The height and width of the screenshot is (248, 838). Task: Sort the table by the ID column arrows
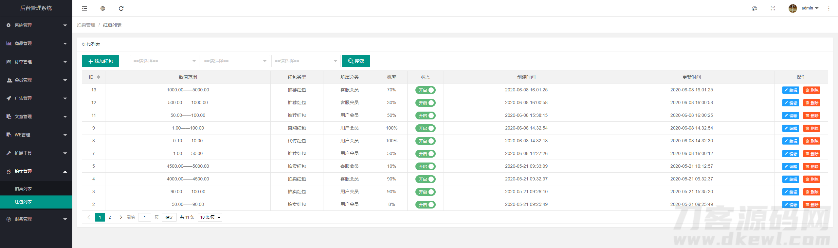[x=99, y=77]
